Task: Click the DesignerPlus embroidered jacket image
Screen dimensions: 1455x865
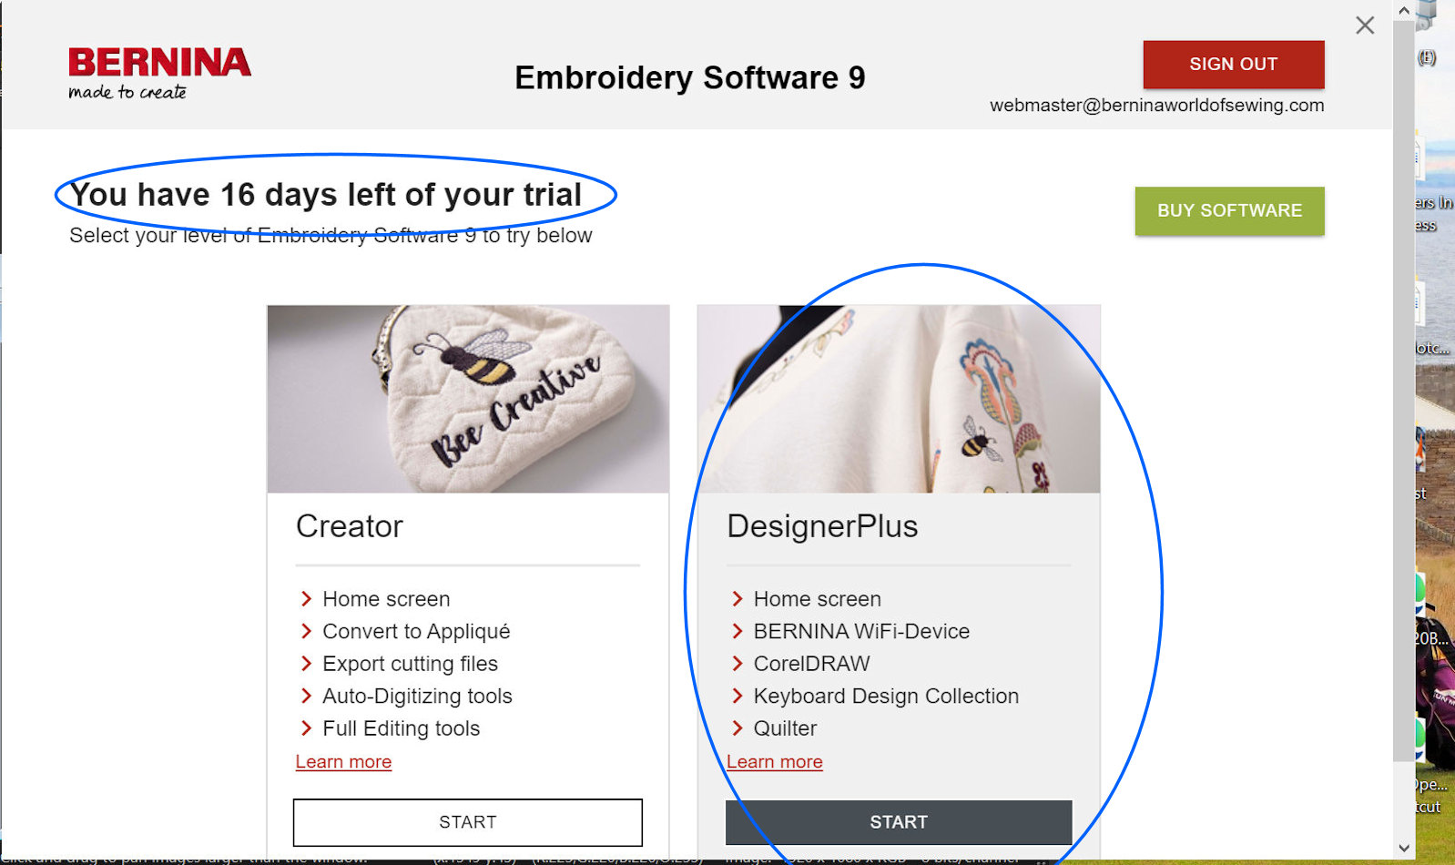Action: point(899,399)
